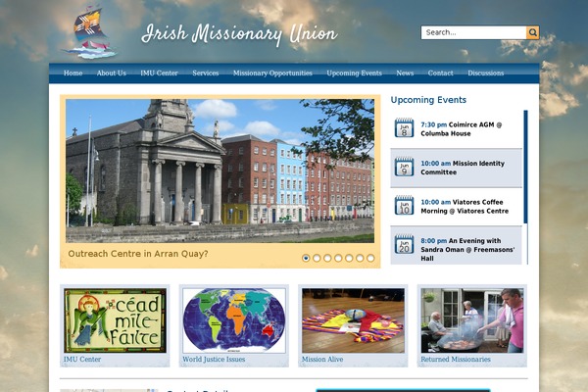Select the first slideshow dot
The height and width of the screenshot is (392, 588).
(x=306, y=258)
